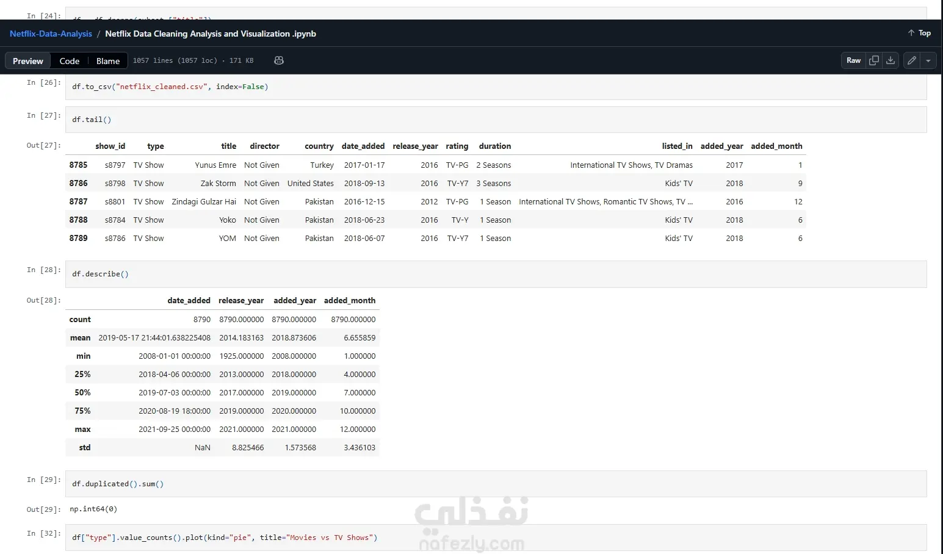Click the df.describe() code cell
This screenshot has width=943, height=554.
[496, 274]
